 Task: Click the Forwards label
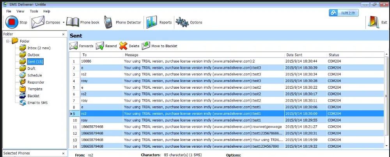[x=86, y=46]
